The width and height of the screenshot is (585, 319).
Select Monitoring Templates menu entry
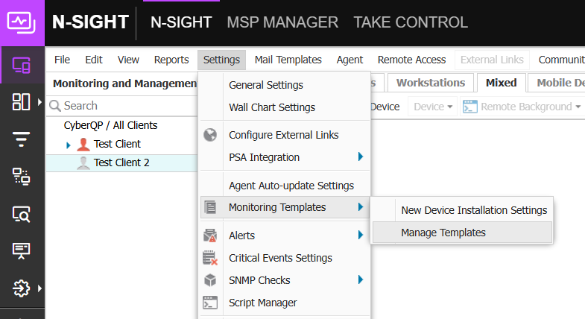click(285, 207)
